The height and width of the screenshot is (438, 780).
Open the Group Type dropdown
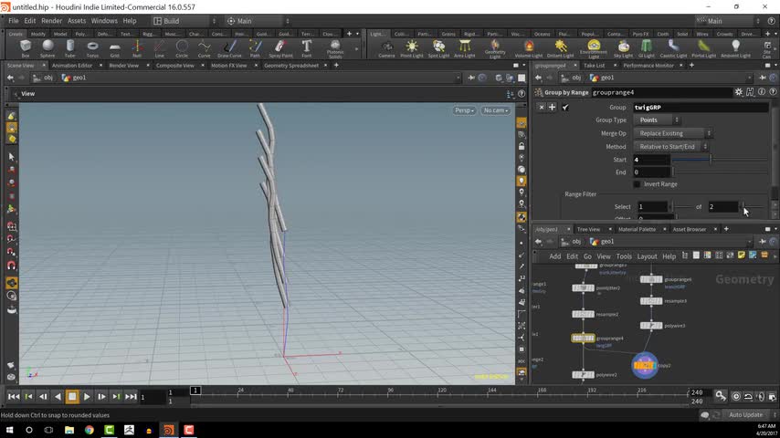click(x=658, y=120)
